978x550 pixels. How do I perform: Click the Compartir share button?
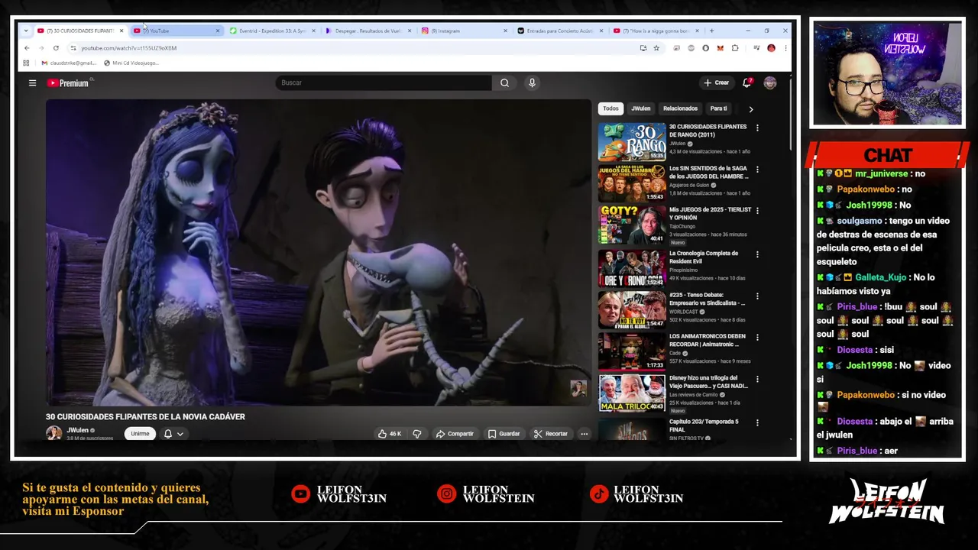click(455, 434)
